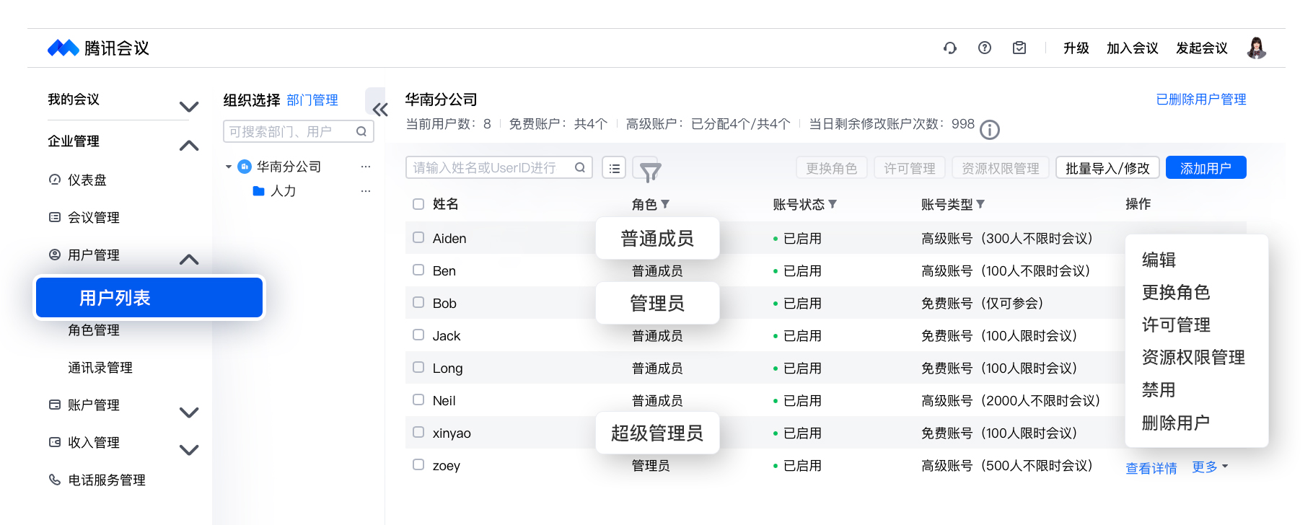1313x525 pixels.
Task: Select the checkbox for Ben
Action: (418, 270)
